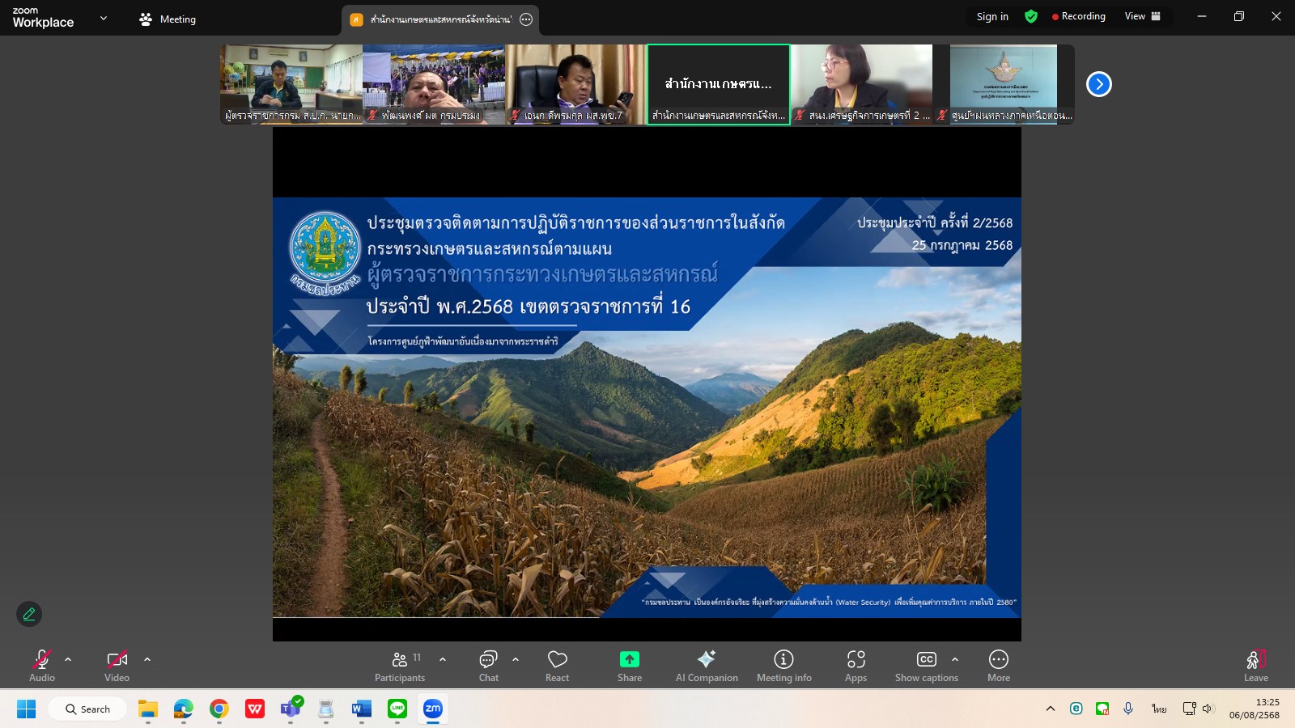Open the Zoom Apps panel
This screenshot has height=728, width=1295.
click(x=856, y=665)
